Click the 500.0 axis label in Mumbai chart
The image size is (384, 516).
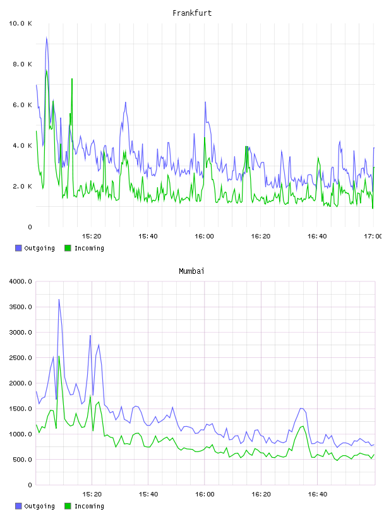coord(22,460)
